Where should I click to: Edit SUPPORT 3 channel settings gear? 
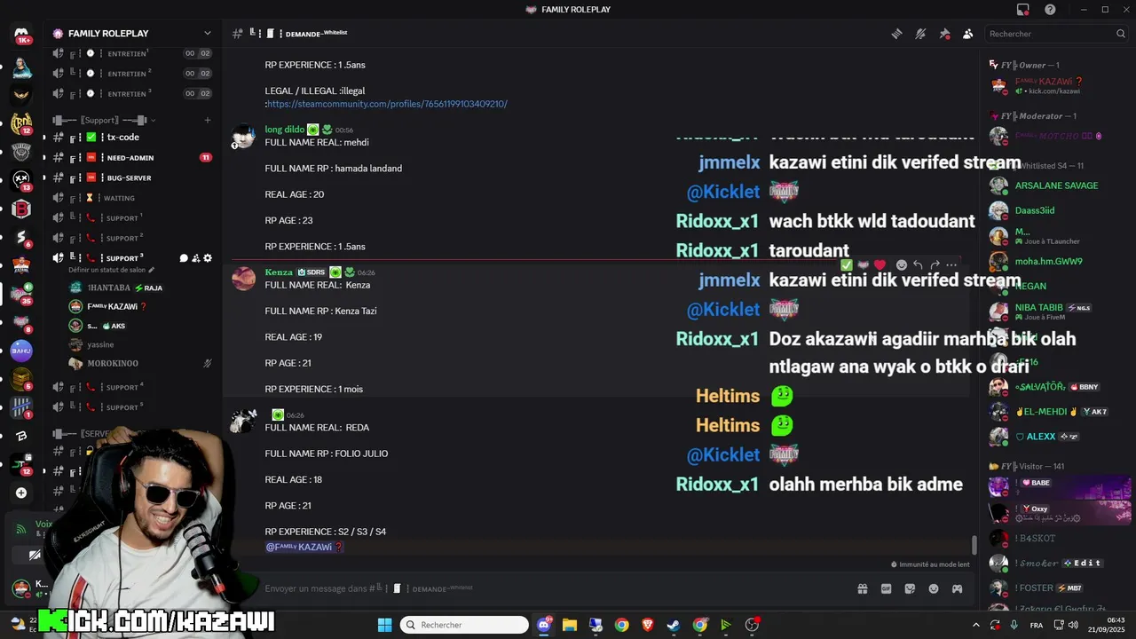(x=208, y=258)
